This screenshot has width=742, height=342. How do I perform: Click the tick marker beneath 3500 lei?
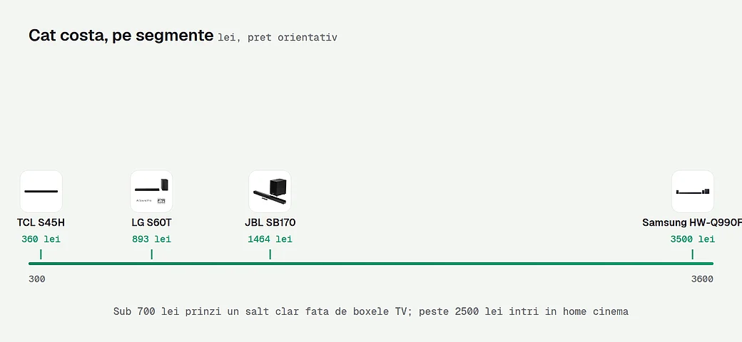pos(692,254)
